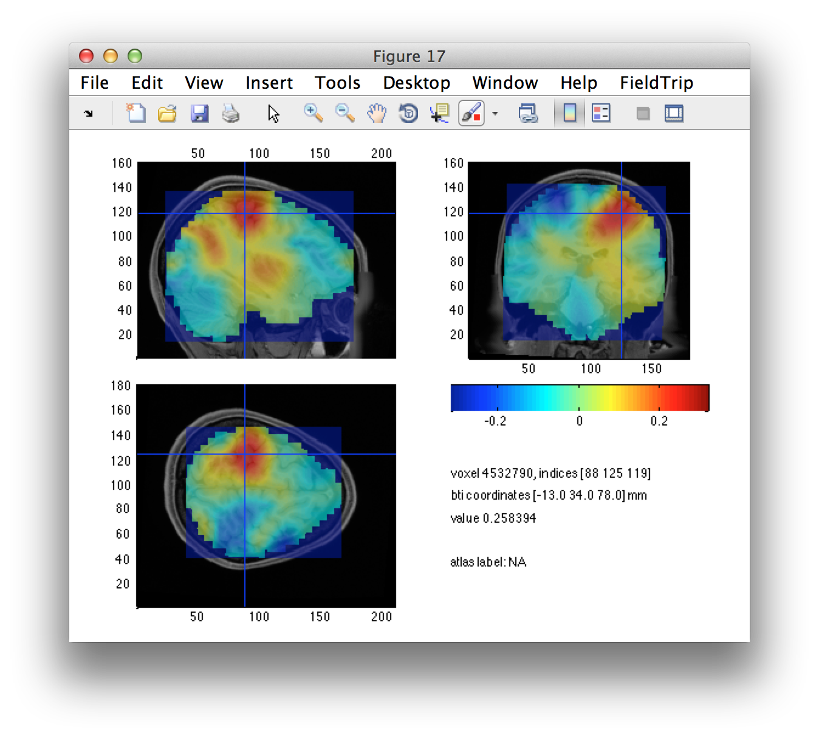Expand the Brush tool color dropdown arrow
The image size is (819, 738).
(495, 114)
